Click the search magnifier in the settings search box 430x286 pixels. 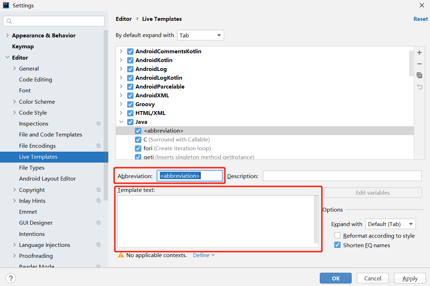pos(9,21)
